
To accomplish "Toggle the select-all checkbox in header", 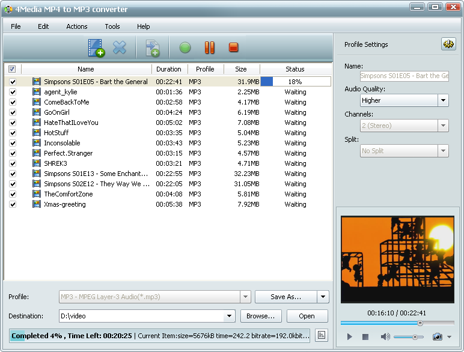I will click(12, 69).
